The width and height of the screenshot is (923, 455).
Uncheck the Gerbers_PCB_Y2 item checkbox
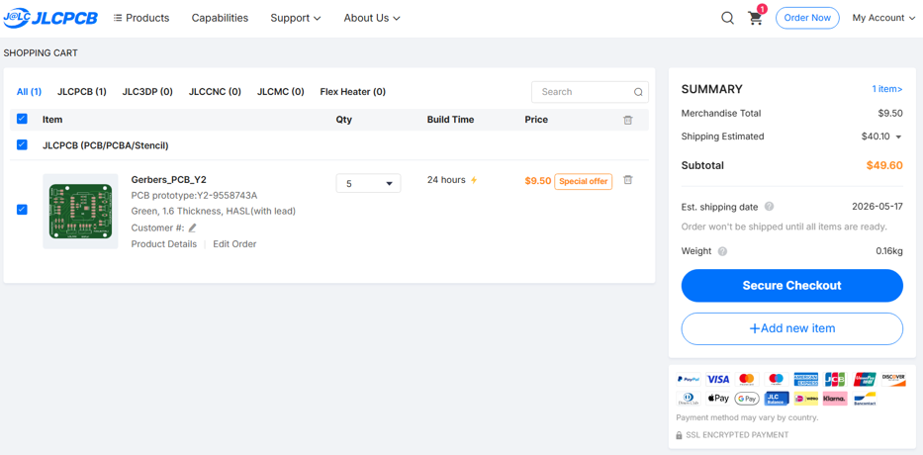(22, 209)
